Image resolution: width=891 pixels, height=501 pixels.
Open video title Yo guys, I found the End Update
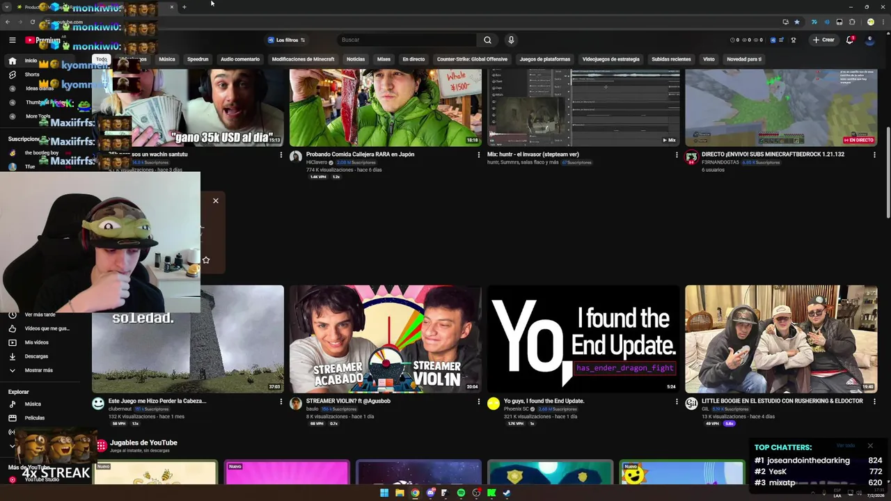544,401
